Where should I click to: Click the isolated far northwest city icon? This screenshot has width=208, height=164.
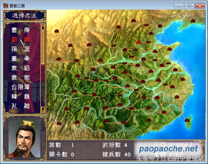[x=57, y=31]
